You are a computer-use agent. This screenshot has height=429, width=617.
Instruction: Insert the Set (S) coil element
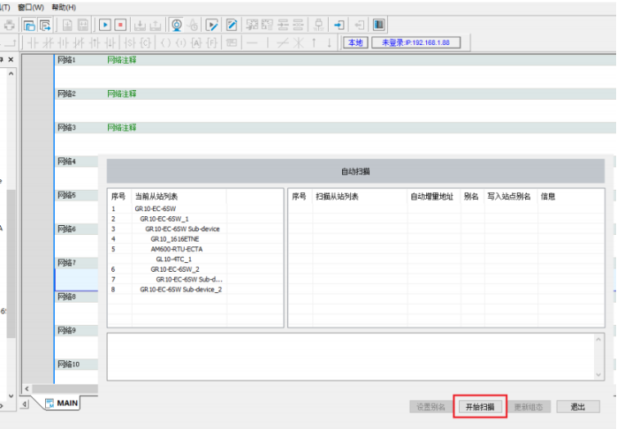pos(129,42)
